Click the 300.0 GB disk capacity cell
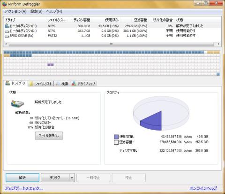Viewport: 225px width, 194px height. 84,26
